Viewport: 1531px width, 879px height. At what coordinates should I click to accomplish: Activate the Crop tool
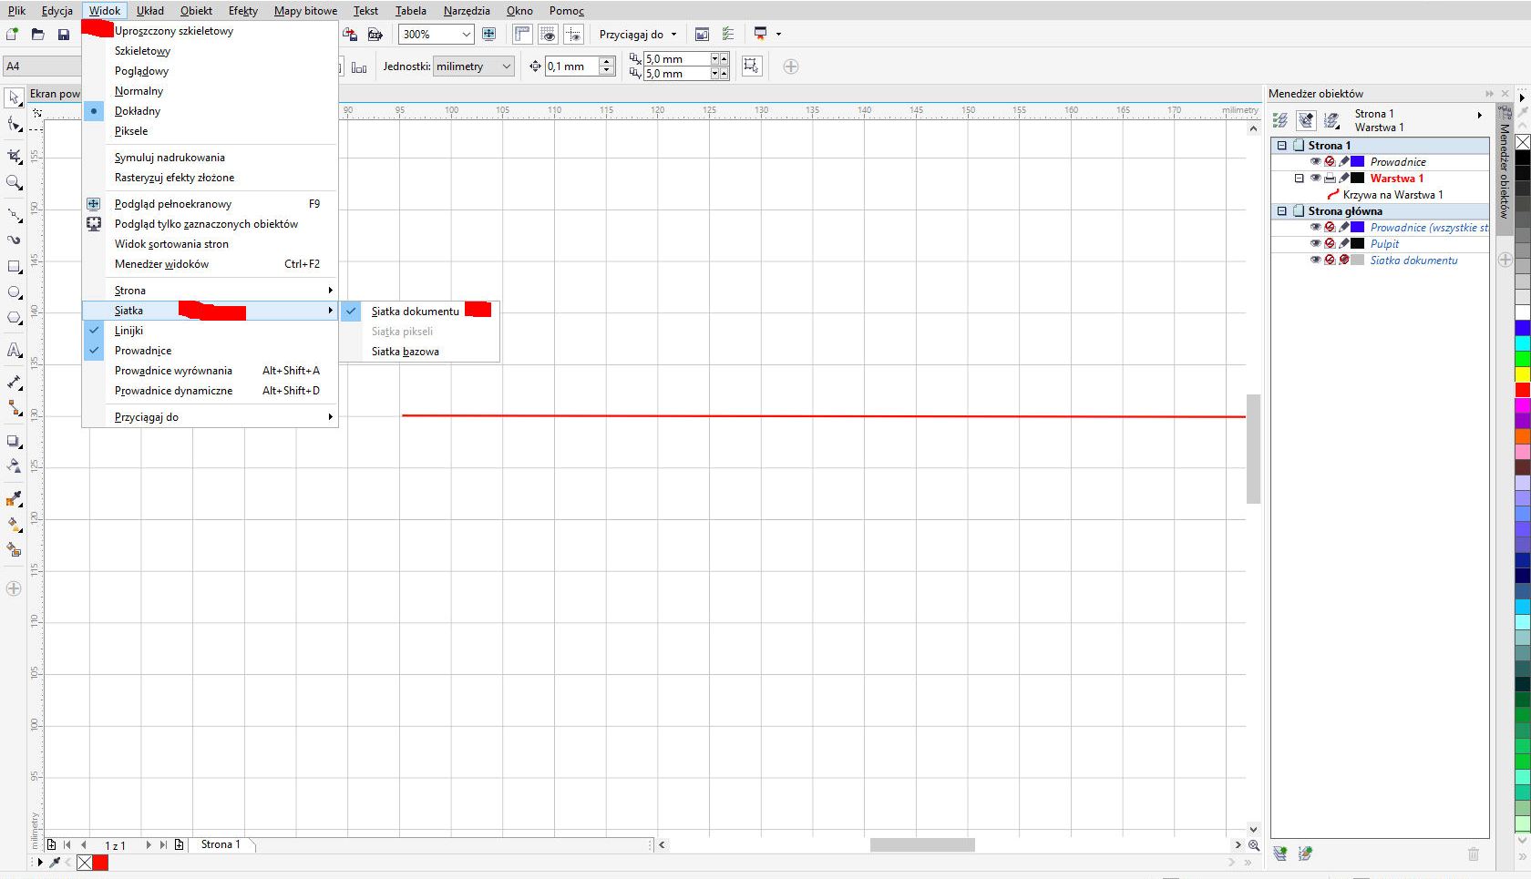pyautogui.click(x=14, y=157)
